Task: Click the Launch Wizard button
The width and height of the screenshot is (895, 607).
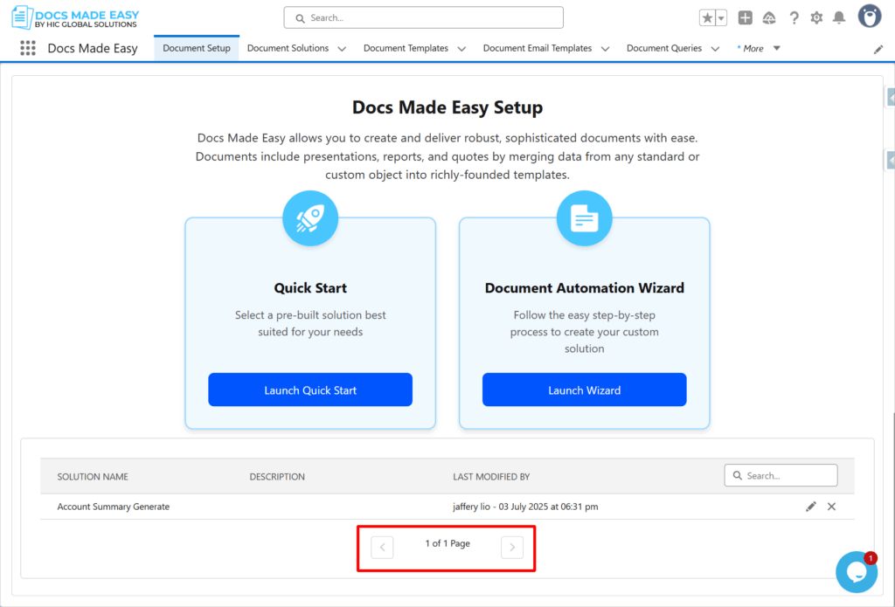Action: (x=584, y=390)
